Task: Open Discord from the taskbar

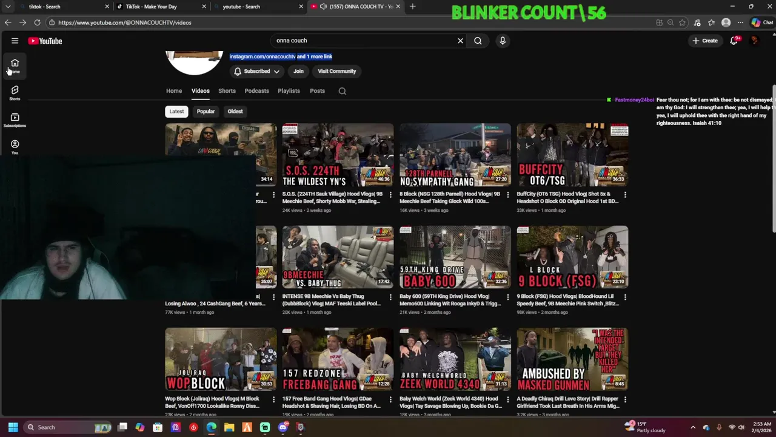Action: click(283, 427)
